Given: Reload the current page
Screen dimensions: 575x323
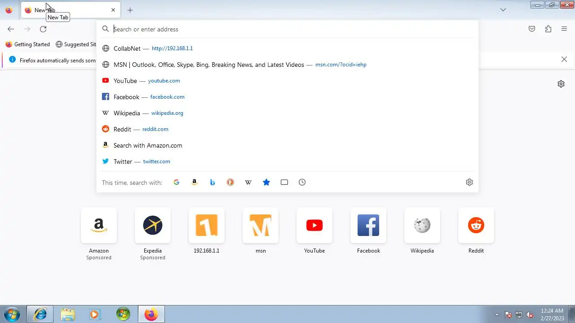Looking at the screenshot, I should 43,29.
